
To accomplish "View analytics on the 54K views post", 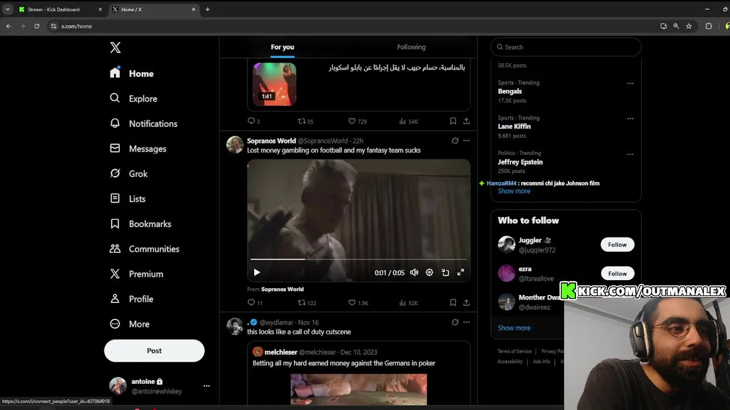I will click(x=408, y=121).
